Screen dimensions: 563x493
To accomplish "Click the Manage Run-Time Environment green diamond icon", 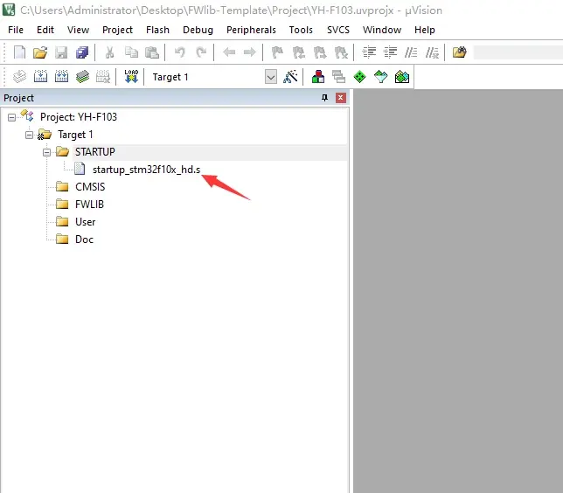I will click(359, 76).
